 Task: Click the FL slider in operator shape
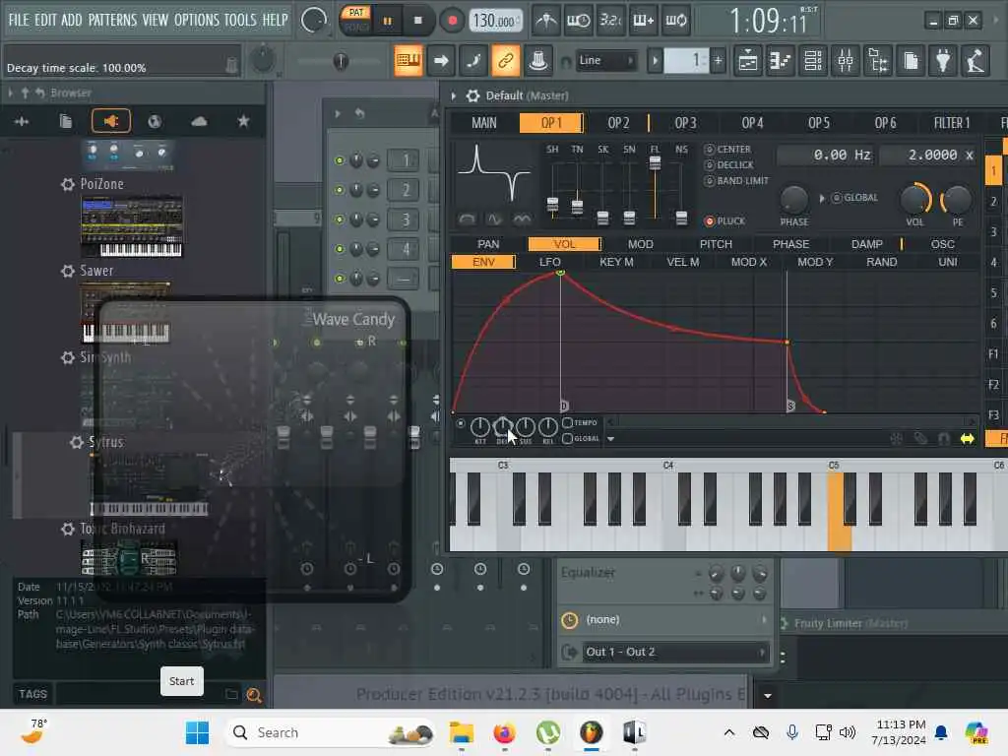(x=655, y=163)
